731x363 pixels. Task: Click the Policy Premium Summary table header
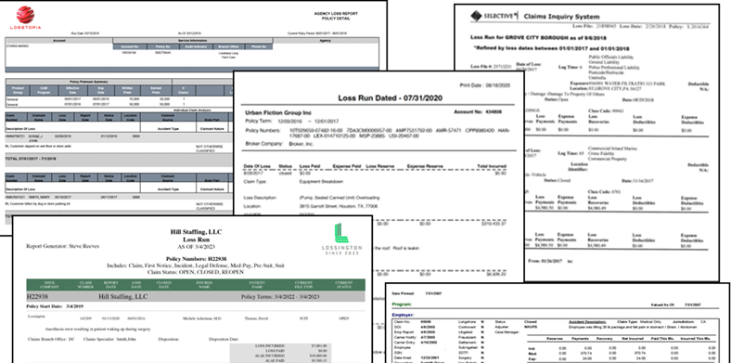[x=88, y=82]
